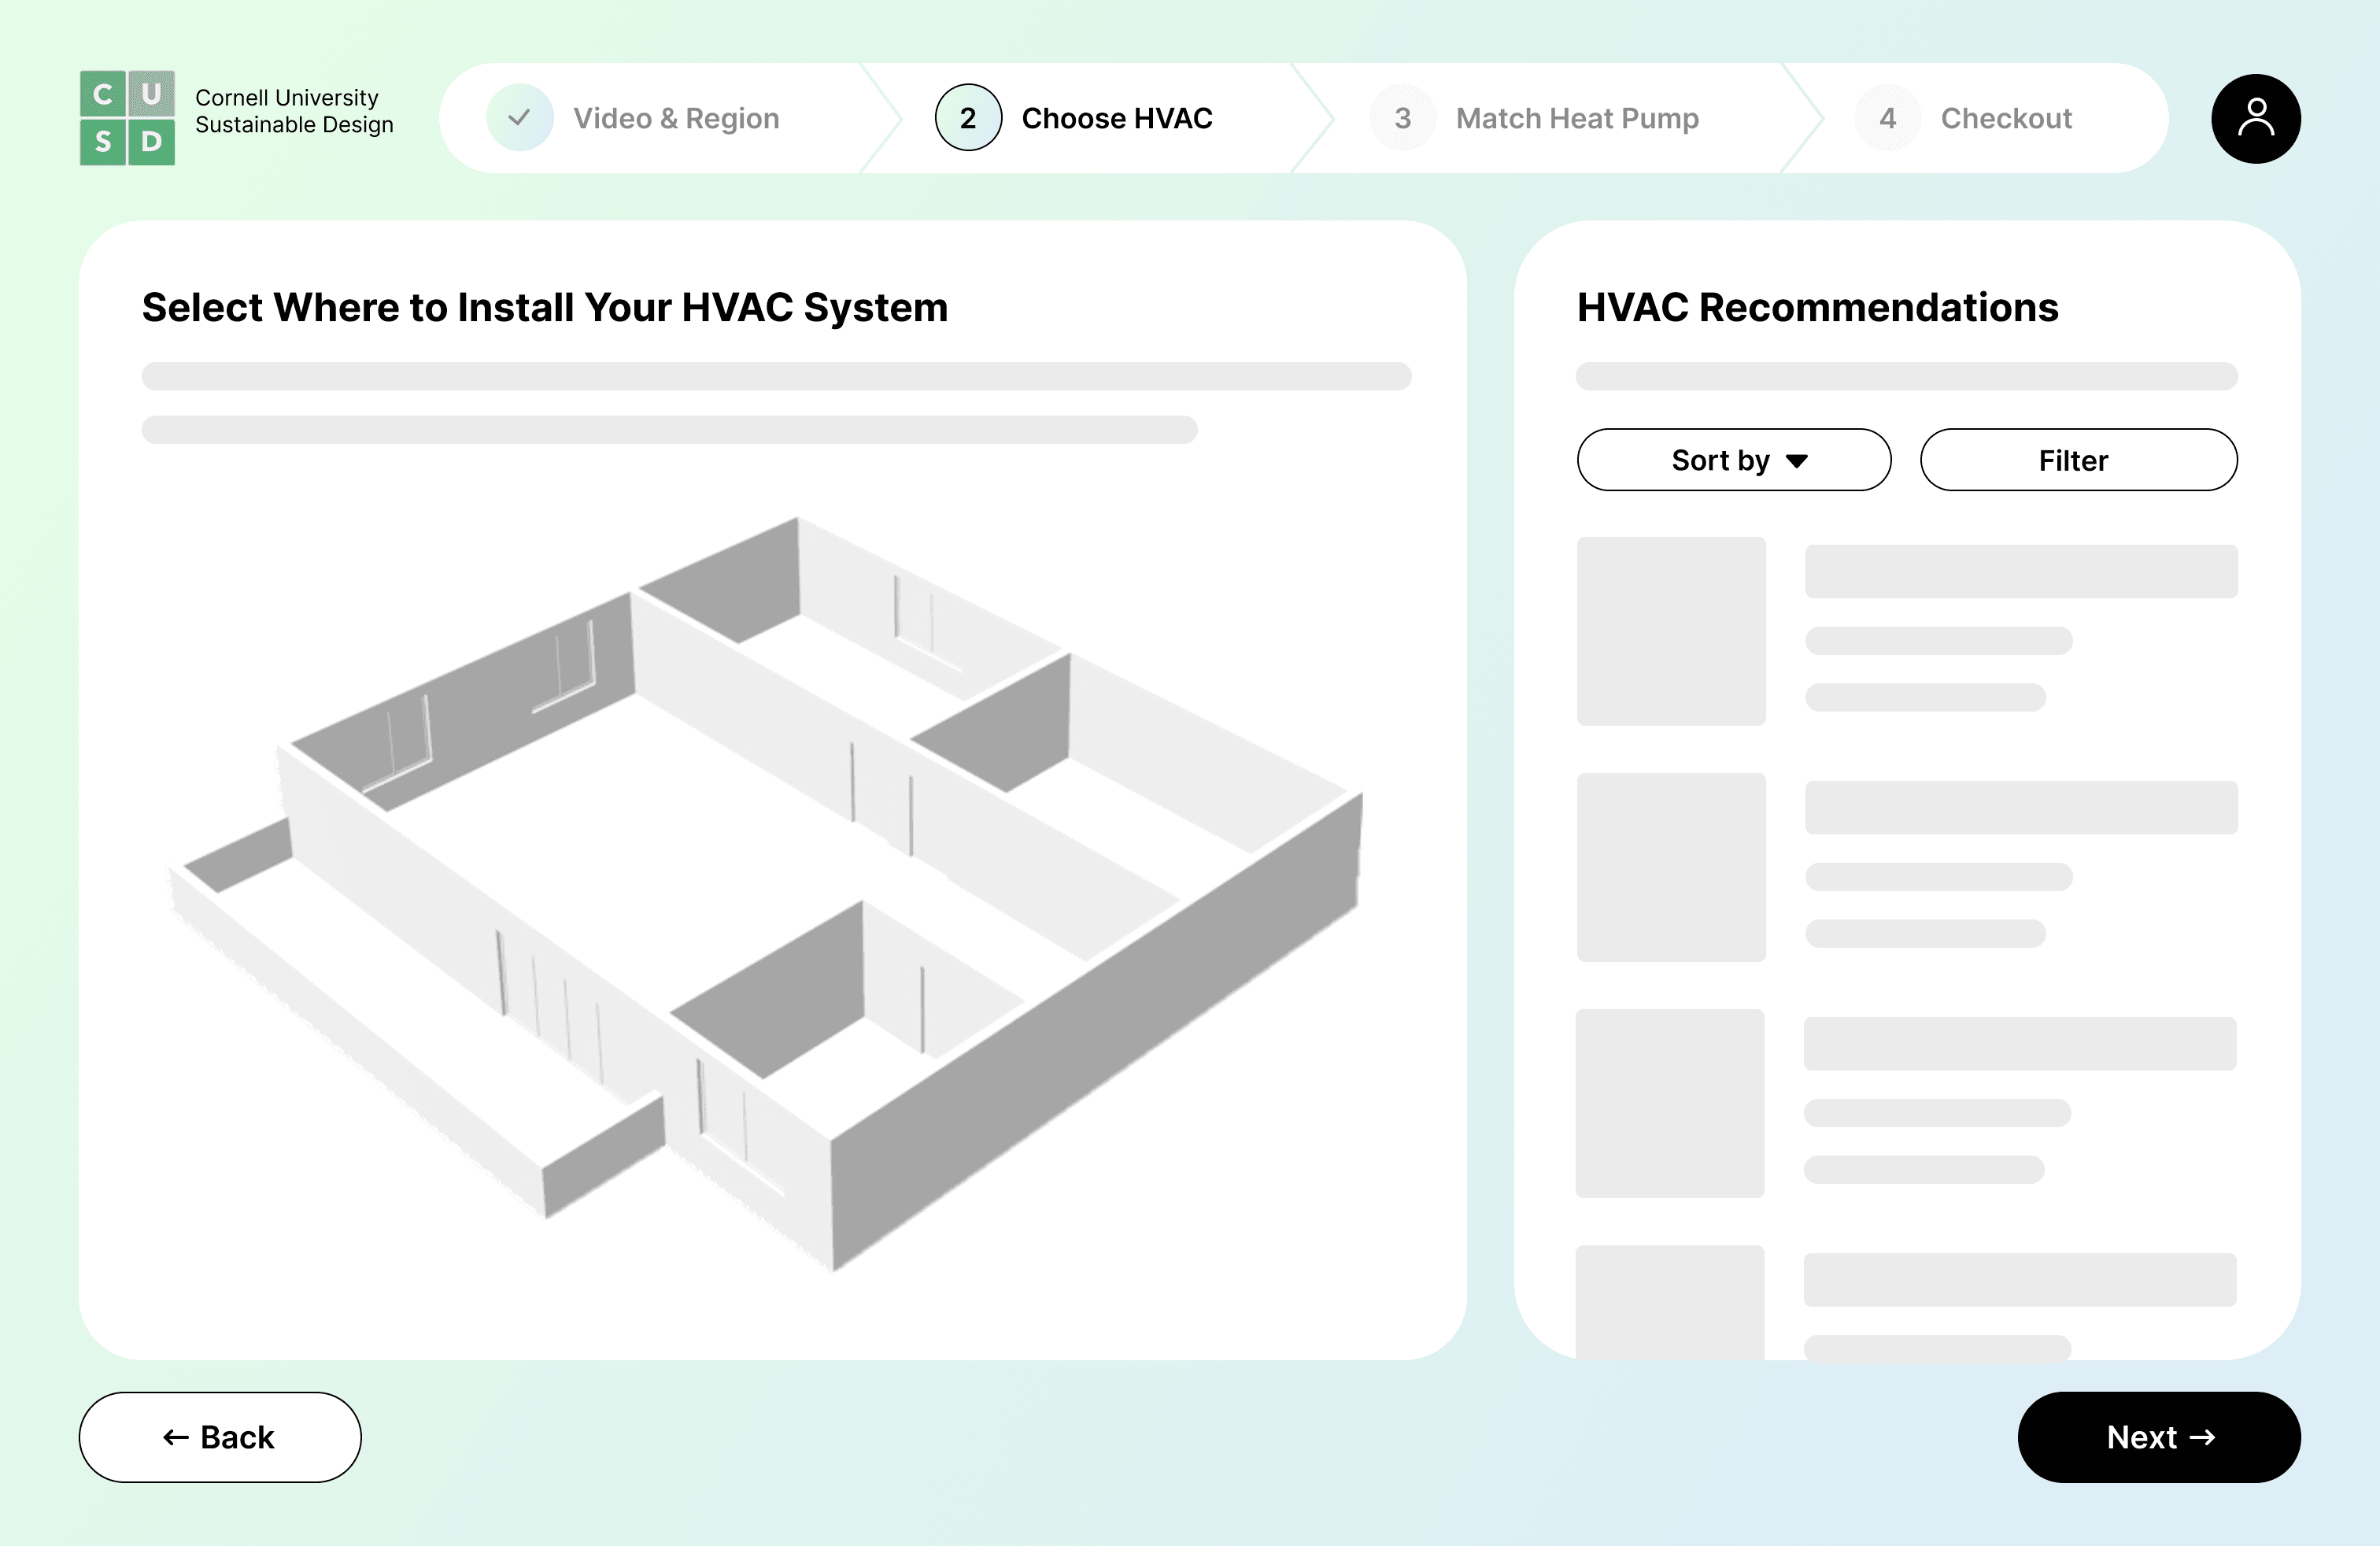Click the Next button
2380x1546 pixels.
[2158, 1437]
